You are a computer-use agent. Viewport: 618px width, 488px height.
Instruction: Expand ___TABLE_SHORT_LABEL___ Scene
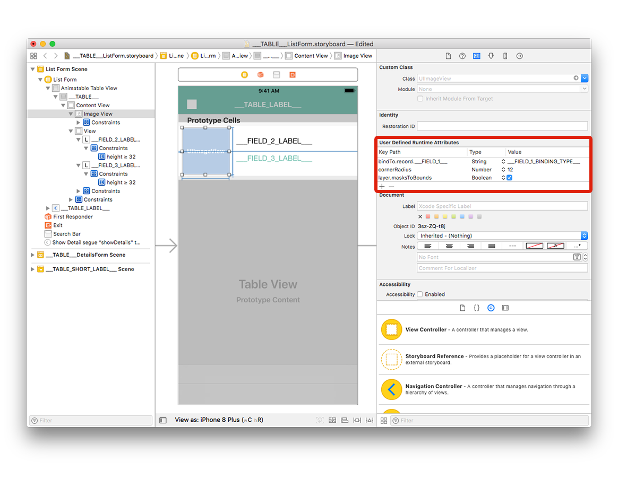(x=33, y=269)
